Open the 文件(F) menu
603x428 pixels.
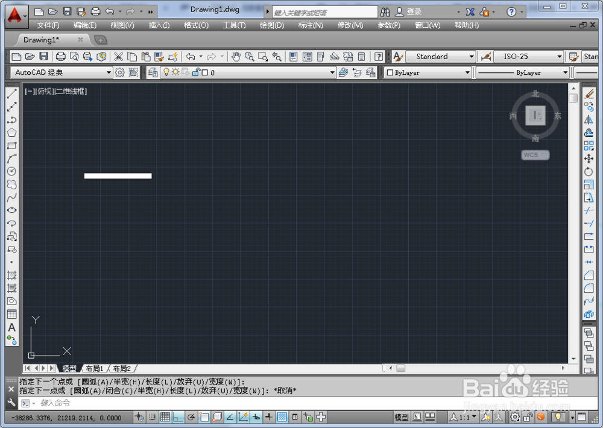[x=48, y=25]
